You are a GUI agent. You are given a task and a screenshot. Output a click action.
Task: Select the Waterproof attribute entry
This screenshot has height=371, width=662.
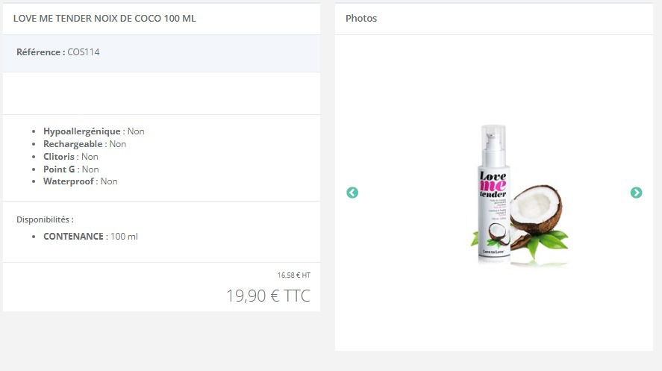[80, 181]
